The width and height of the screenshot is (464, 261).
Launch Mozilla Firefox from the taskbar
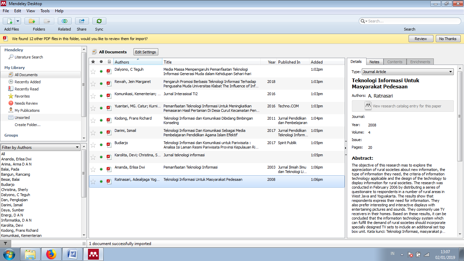[x=51, y=254]
